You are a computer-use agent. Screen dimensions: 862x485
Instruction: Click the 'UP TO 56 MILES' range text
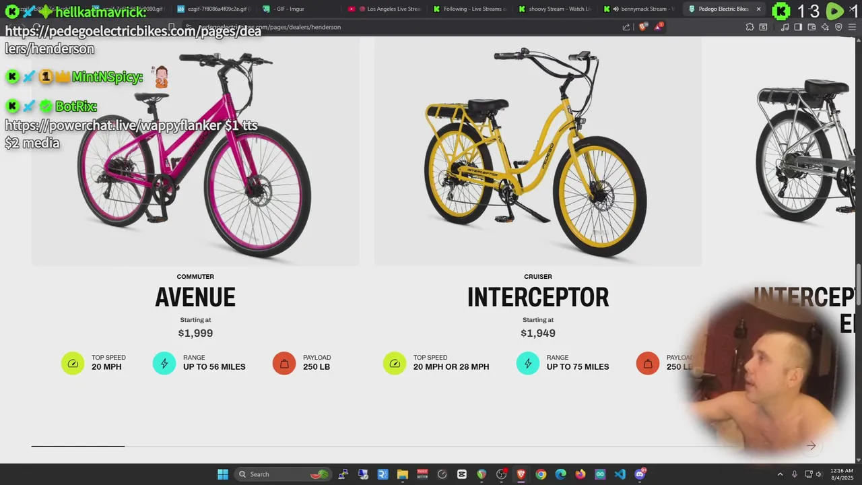(214, 367)
